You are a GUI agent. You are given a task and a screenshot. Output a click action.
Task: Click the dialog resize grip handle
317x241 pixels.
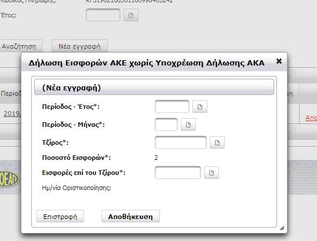282,228
